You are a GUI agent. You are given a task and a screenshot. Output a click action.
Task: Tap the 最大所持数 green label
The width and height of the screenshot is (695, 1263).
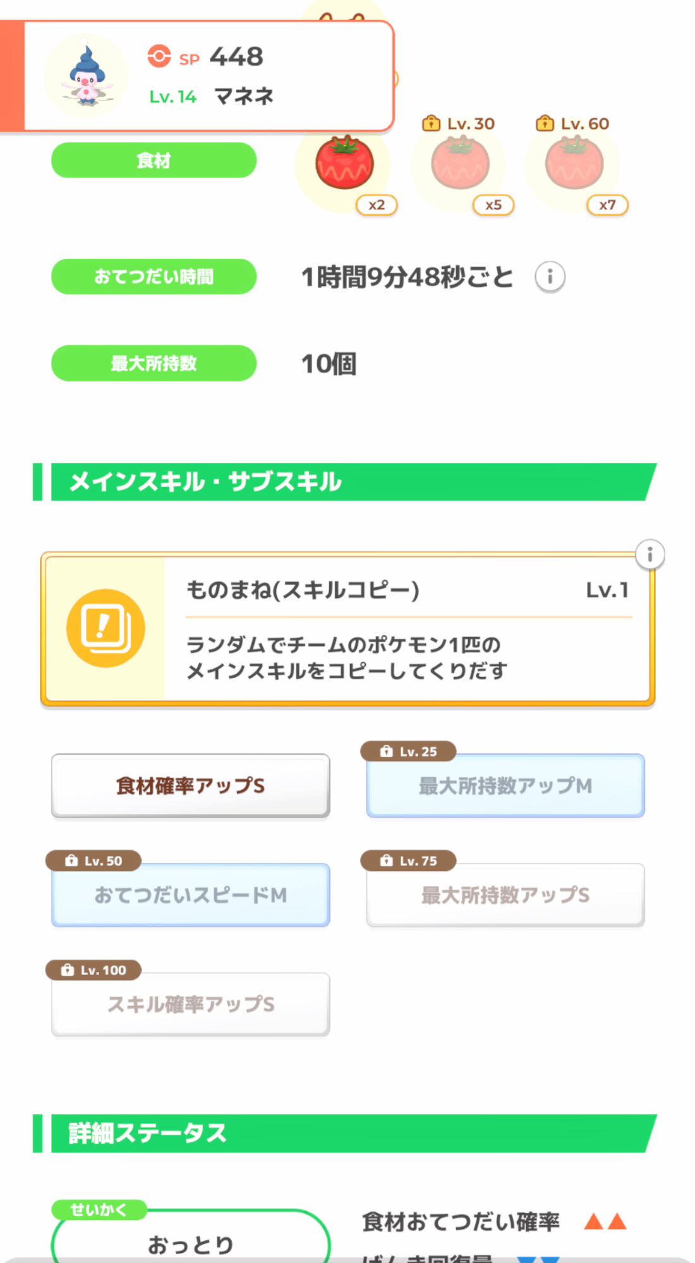154,363
